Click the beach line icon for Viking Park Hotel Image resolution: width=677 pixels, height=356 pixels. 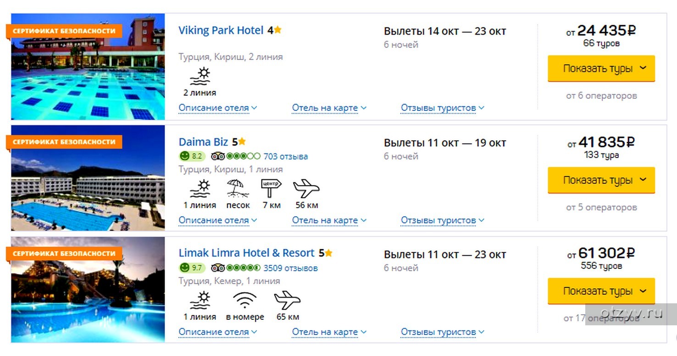pyautogui.click(x=200, y=76)
